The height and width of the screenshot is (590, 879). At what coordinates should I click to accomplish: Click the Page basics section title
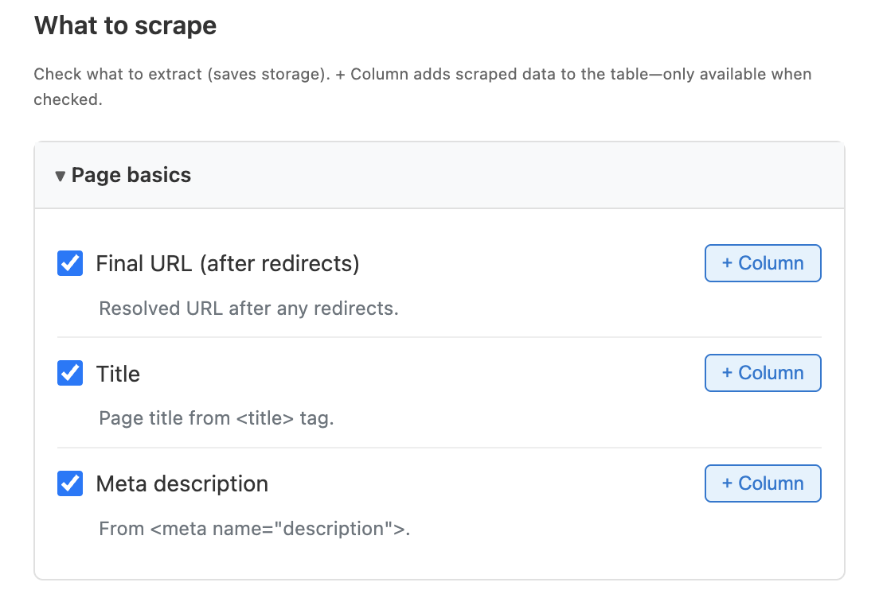131,175
